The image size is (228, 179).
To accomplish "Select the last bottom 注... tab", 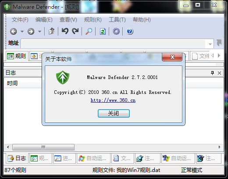I will (208, 158).
